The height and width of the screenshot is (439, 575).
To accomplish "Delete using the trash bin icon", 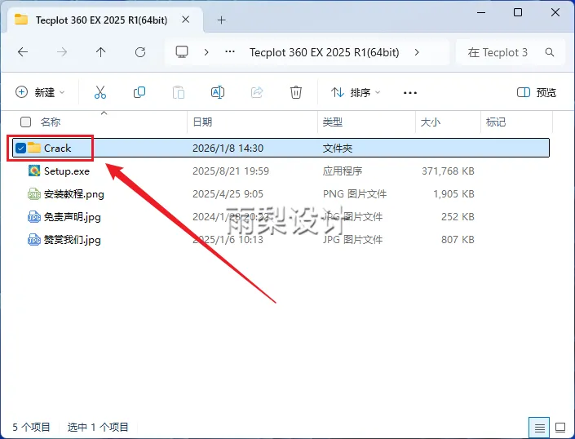I will [296, 92].
